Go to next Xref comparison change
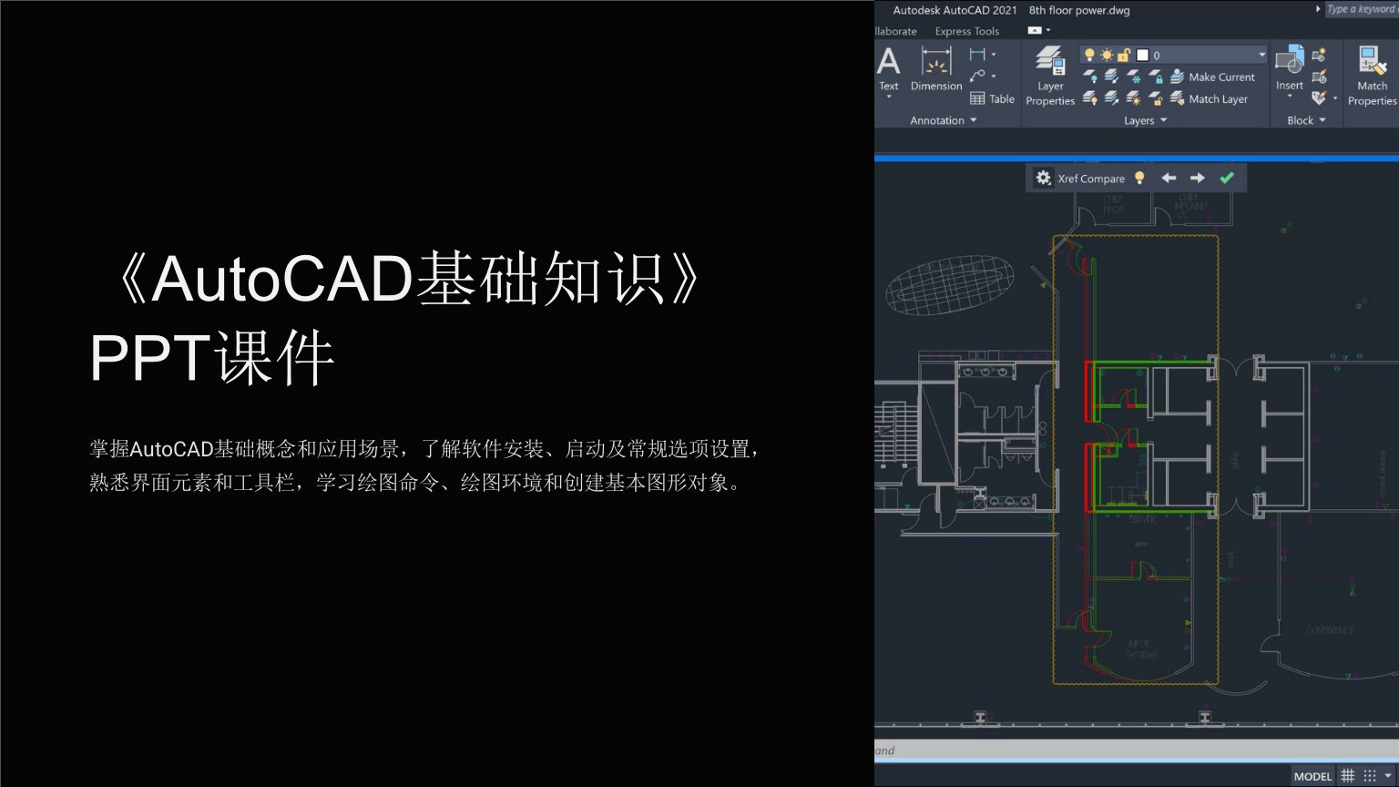Image resolution: width=1399 pixels, height=787 pixels. point(1198,179)
